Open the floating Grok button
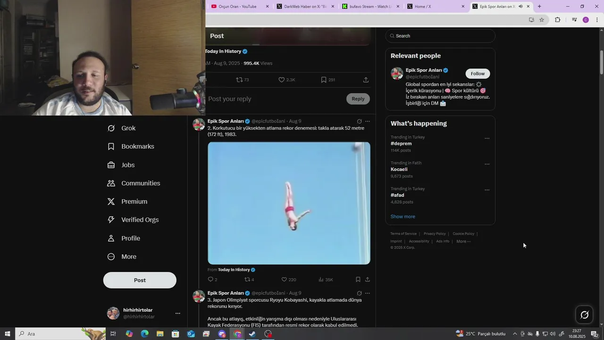This screenshot has width=604, height=340. coord(584,315)
